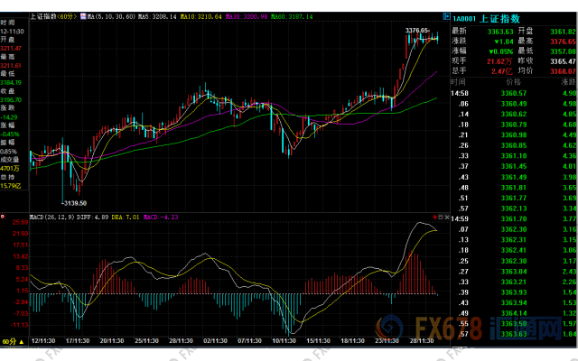The image size is (578, 361).
Task: Click the 3139.50 low price marker on chart
Action: point(73,203)
